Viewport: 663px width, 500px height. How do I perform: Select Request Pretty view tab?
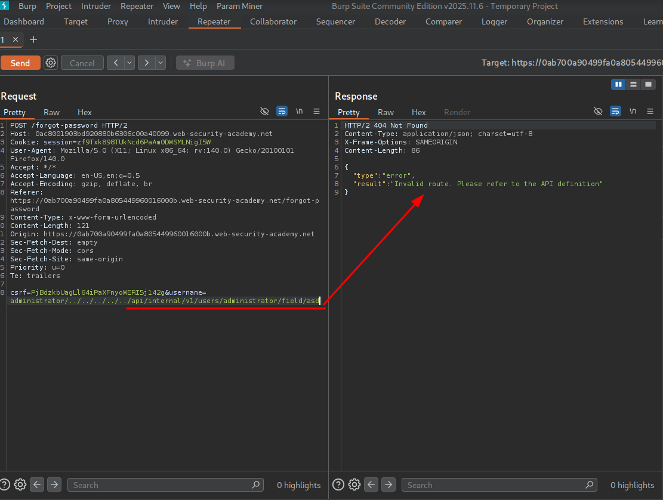[x=15, y=112]
